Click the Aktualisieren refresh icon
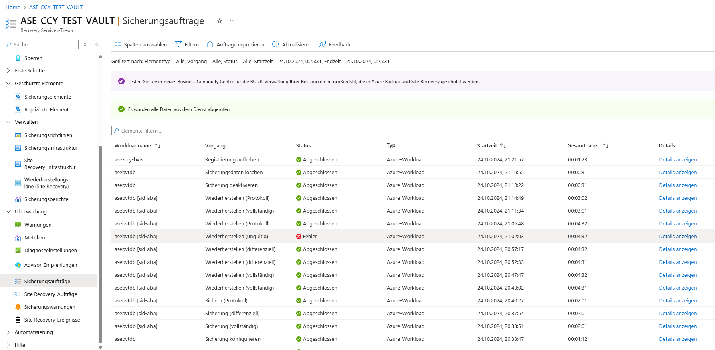The image size is (715, 350). [275, 44]
